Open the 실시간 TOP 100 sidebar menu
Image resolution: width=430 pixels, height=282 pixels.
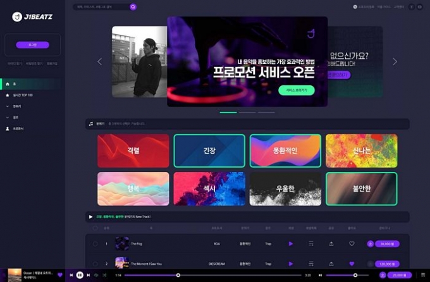22,95
